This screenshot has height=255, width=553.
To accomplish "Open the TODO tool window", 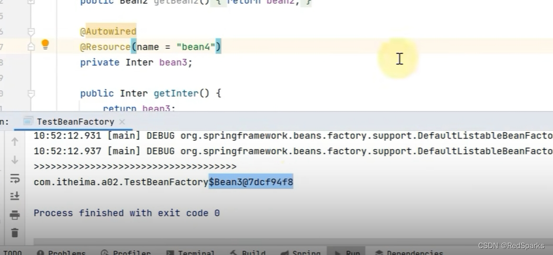I will click(x=12, y=253).
